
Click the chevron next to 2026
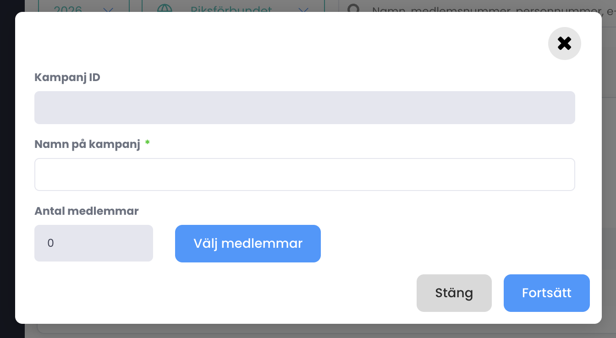point(107,8)
